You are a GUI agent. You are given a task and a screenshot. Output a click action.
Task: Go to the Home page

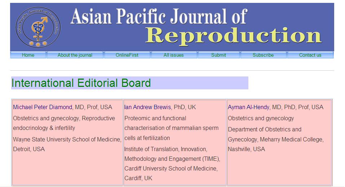click(x=28, y=55)
